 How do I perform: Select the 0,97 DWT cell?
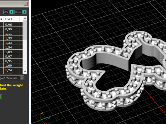[12, 56]
